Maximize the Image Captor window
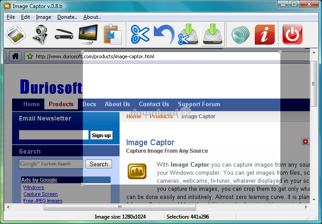 (x=294, y=4)
